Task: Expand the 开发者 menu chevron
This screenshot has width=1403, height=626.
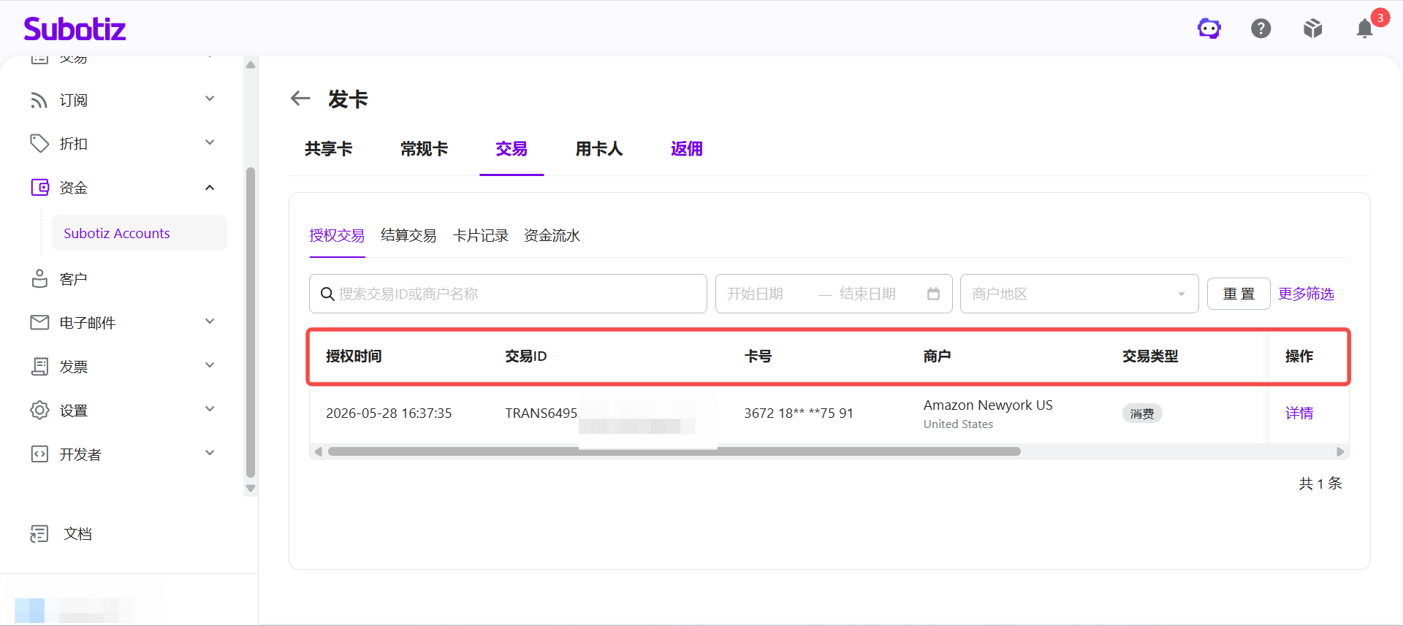Action: pyautogui.click(x=210, y=453)
